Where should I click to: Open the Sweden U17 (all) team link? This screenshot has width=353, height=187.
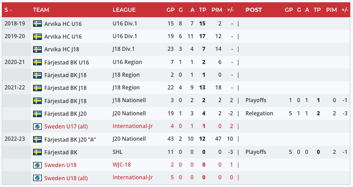(66, 126)
